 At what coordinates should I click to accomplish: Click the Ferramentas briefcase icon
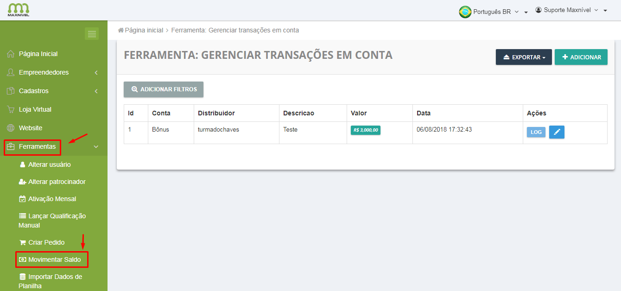(11, 147)
